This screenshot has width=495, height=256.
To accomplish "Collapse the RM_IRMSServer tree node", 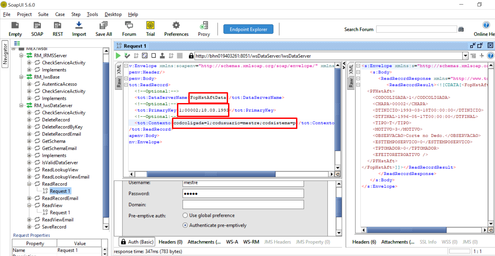I will tap(21, 55).
